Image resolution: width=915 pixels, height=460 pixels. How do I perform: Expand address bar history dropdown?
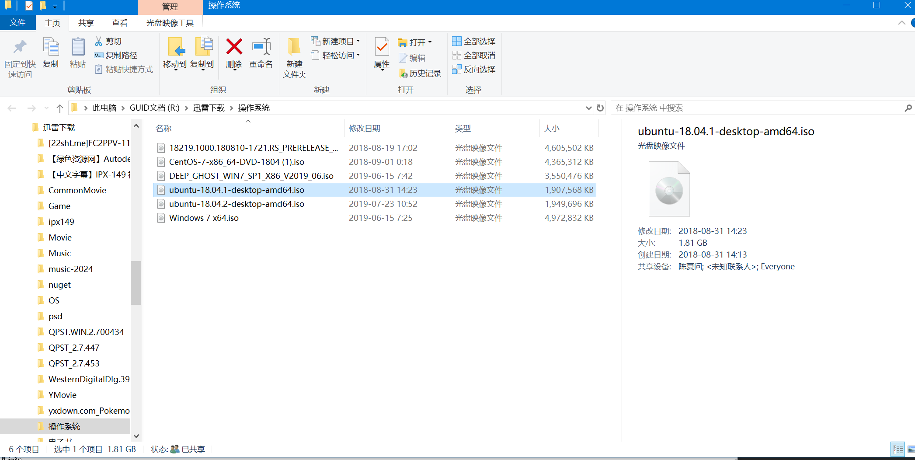point(588,108)
